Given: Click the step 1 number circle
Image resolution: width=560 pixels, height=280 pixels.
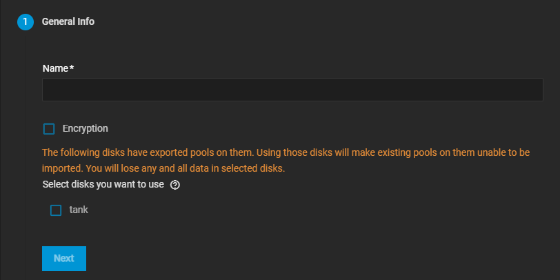Looking at the screenshot, I should coord(26,22).
